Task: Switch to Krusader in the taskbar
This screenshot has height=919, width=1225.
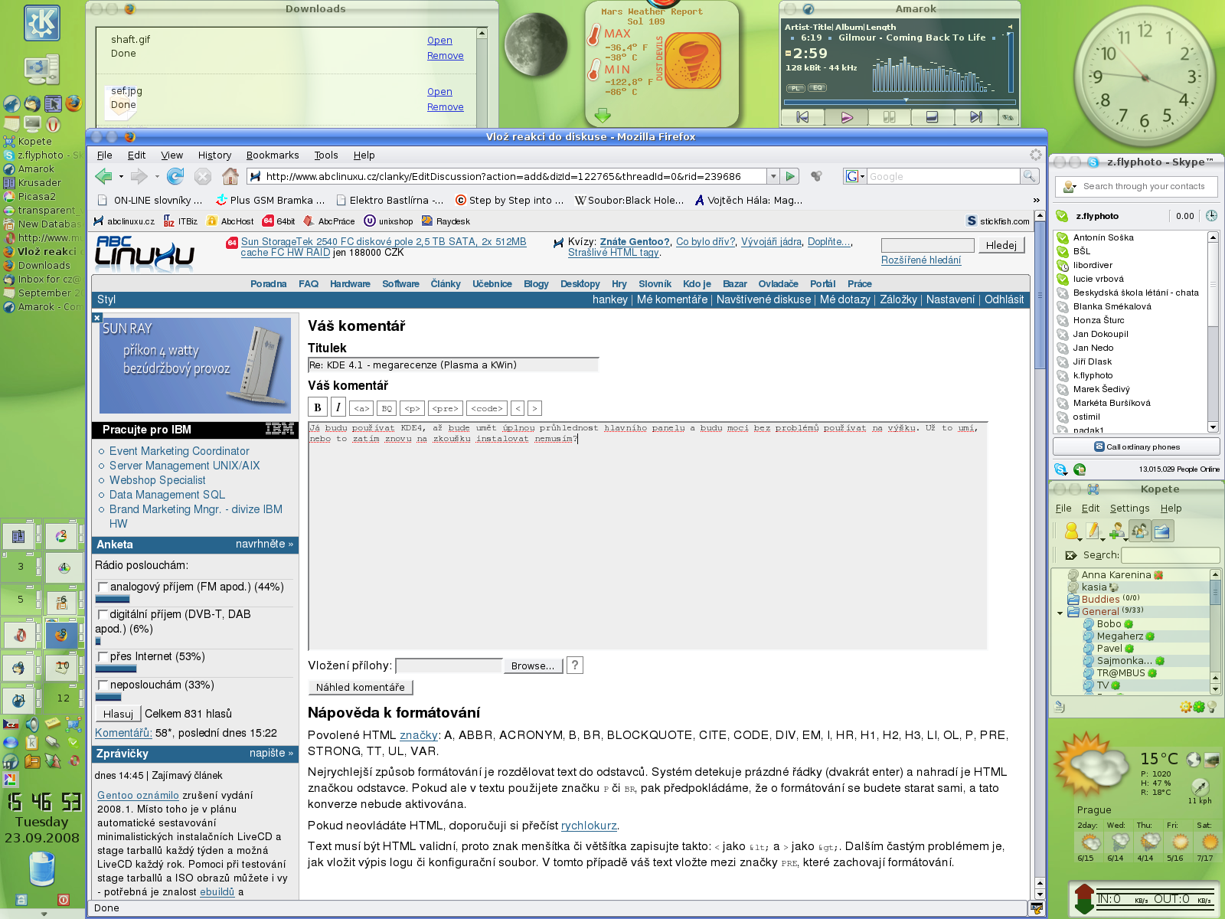Action: click(x=40, y=183)
